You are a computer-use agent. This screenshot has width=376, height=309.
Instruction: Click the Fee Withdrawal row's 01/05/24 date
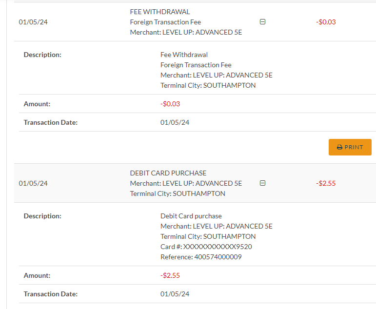point(33,22)
